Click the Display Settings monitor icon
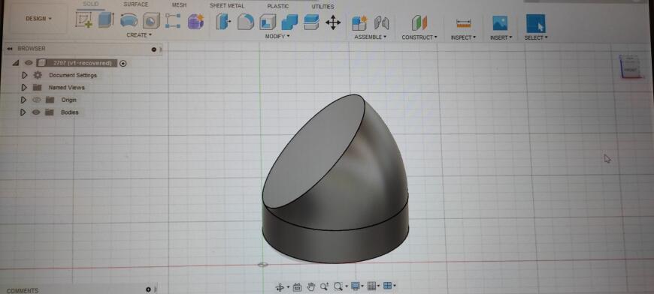 (355, 286)
